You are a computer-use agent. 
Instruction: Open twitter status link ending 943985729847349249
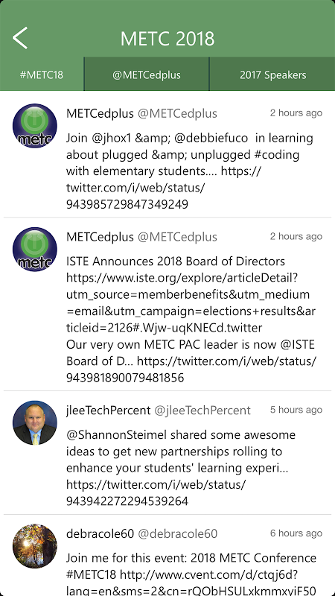(x=163, y=188)
